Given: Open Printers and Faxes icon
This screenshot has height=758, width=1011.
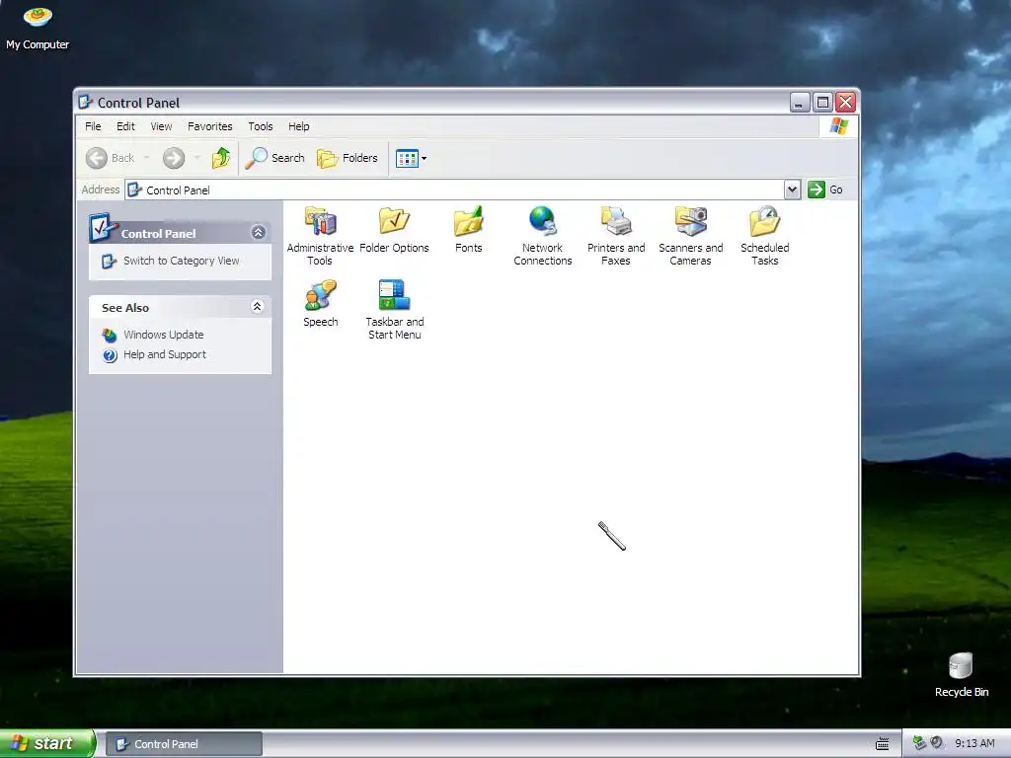Looking at the screenshot, I should tap(616, 222).
